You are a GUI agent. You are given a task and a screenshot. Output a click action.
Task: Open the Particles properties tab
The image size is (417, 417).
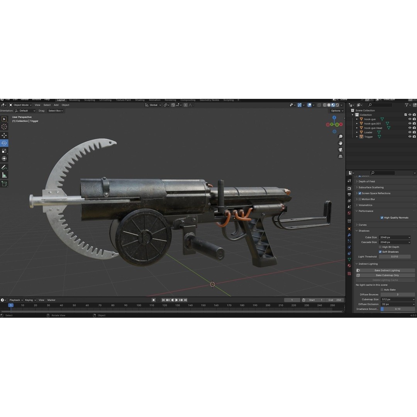coord(349,241)
